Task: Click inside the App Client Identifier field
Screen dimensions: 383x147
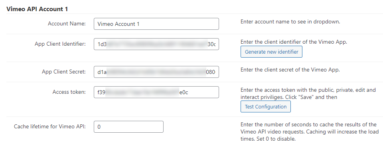Action: (x=156, y=44)
